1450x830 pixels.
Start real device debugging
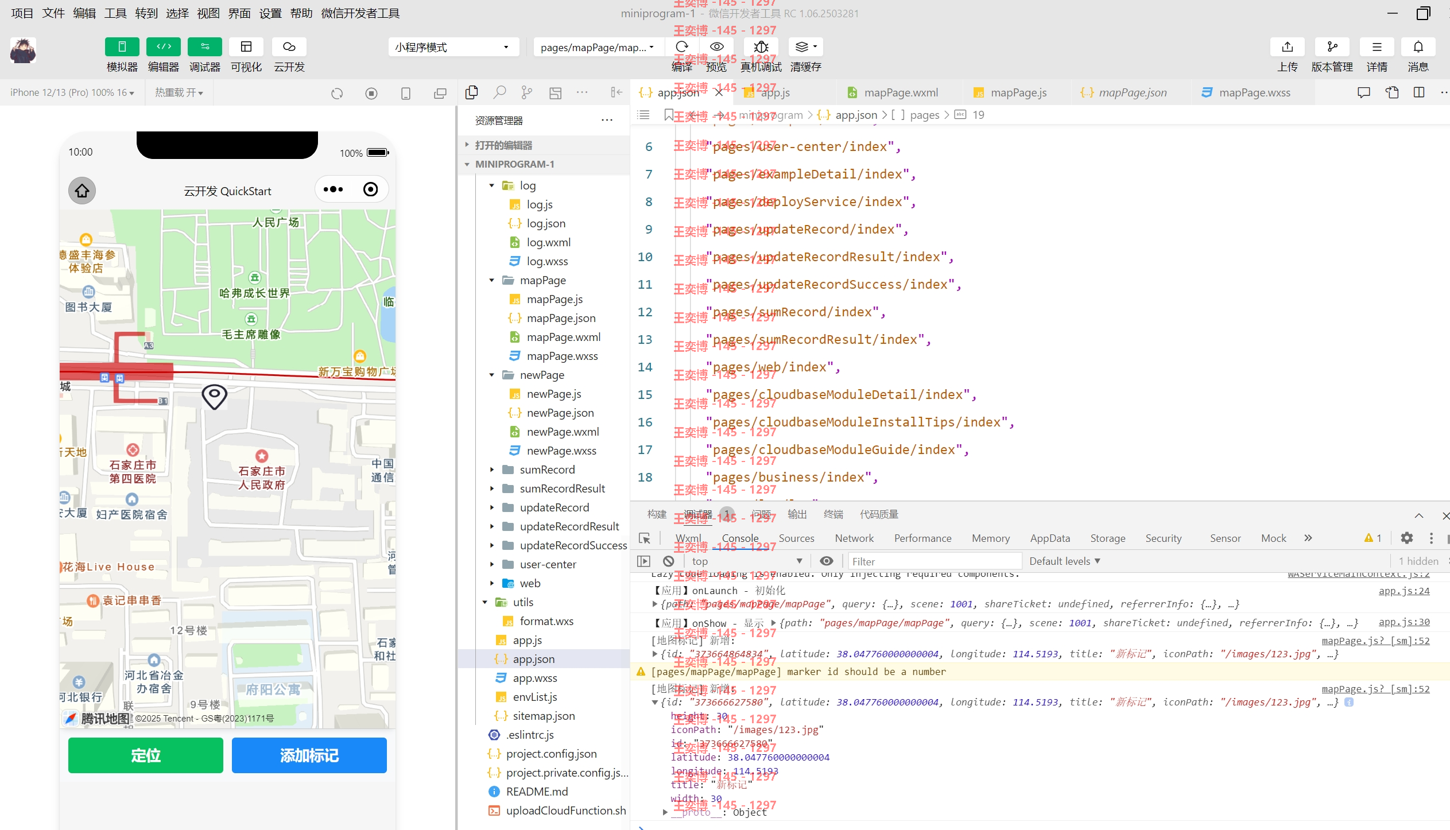click(761, 46)
